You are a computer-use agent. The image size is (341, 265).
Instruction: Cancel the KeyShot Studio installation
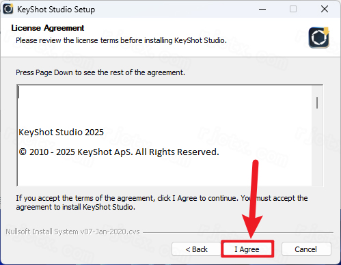[x=306, y=249]
